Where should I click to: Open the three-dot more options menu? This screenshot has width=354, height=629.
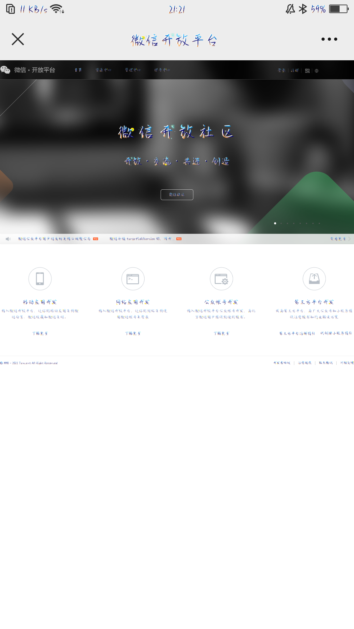(x=329, y=39)
